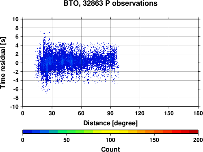Click x-axis tick label '120'

pyautogui.click(x=140, y=113)
